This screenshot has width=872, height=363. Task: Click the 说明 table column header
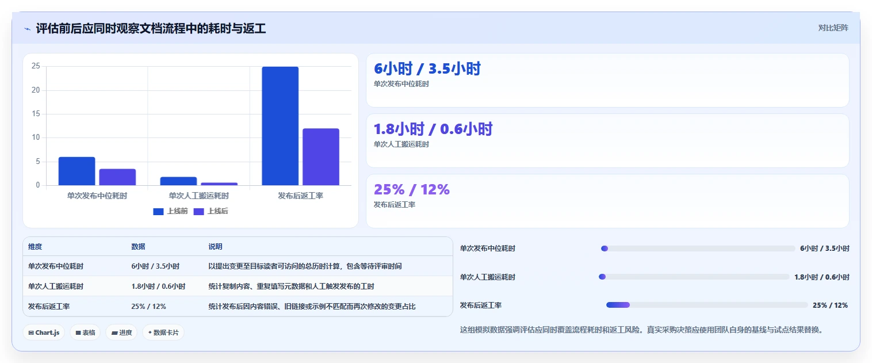click(215, 247)
